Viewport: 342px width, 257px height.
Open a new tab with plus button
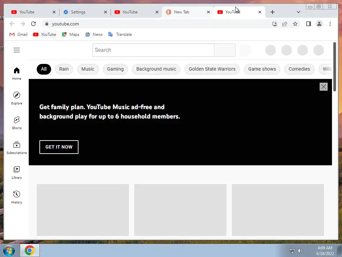(x=273, y=12)
